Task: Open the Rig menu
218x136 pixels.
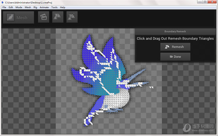Action: point(35,7)
